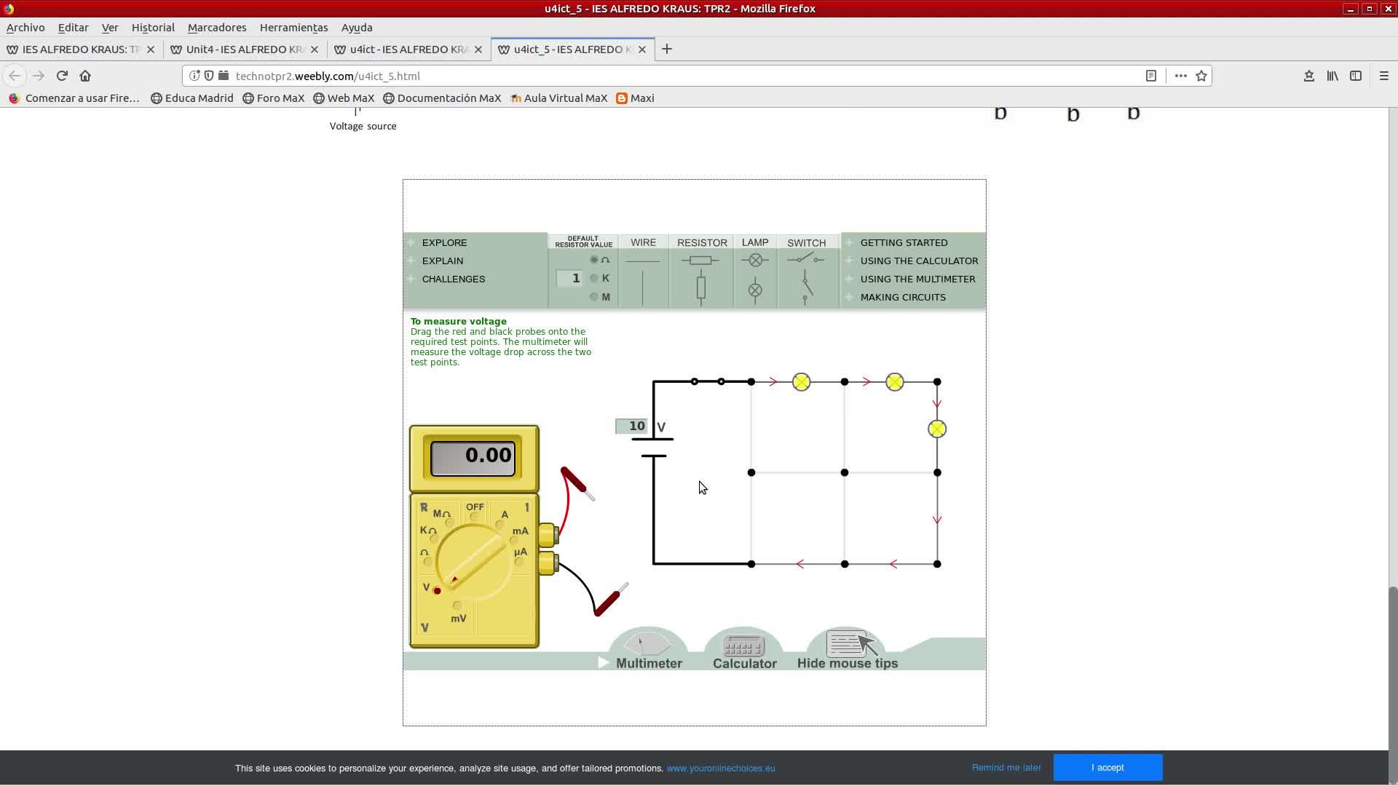Expand USING THE MULTIMETER help
1398x786 pixels.
[x=917, y=279]
